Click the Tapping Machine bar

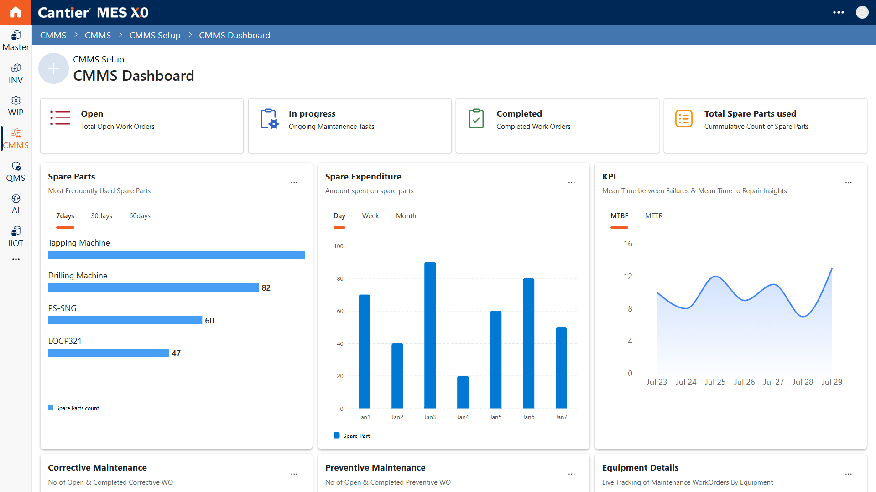tap(177, 255)
